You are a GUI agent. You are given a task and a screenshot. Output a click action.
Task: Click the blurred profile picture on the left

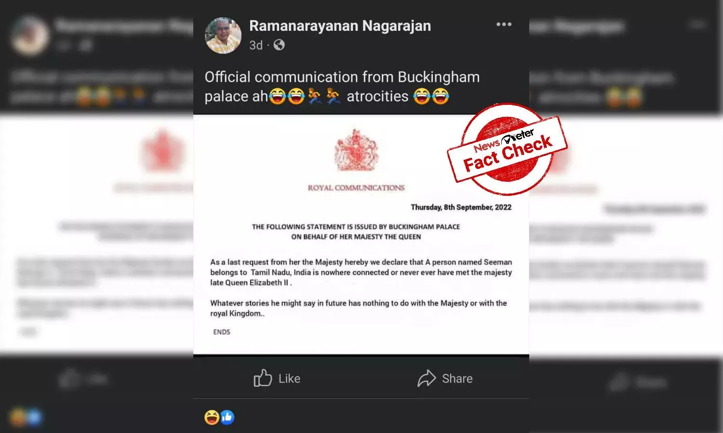pyautogui.click(x=30, y=36)
